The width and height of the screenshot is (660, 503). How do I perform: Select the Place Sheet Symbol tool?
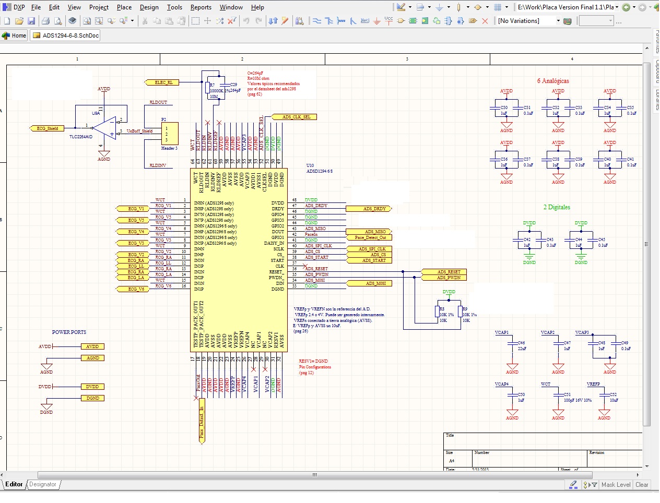click(413, 21)
